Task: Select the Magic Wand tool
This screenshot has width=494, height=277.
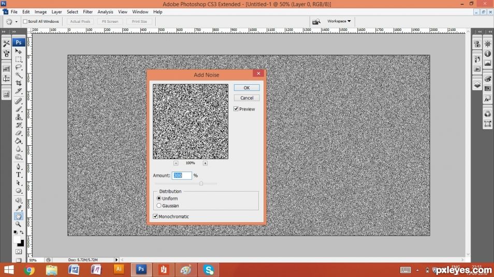Action: click(x=19, y=75)
